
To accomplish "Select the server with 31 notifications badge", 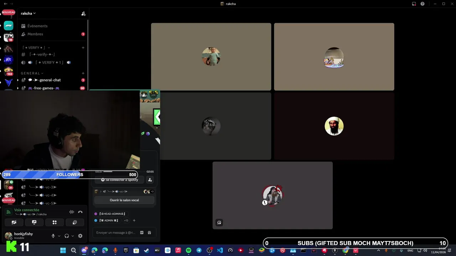I will [x=9, y=185].
